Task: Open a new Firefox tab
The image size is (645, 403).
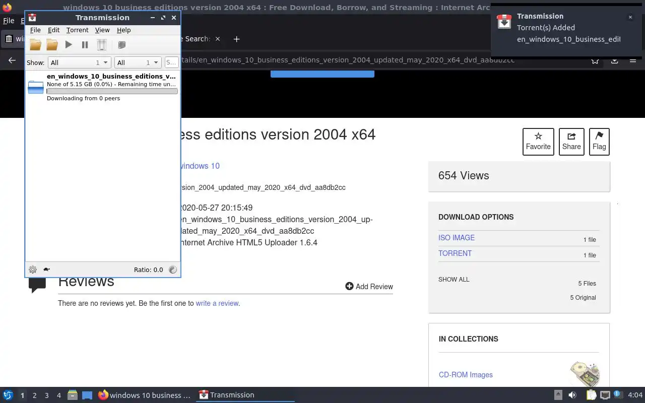Action: coord(236,39)
